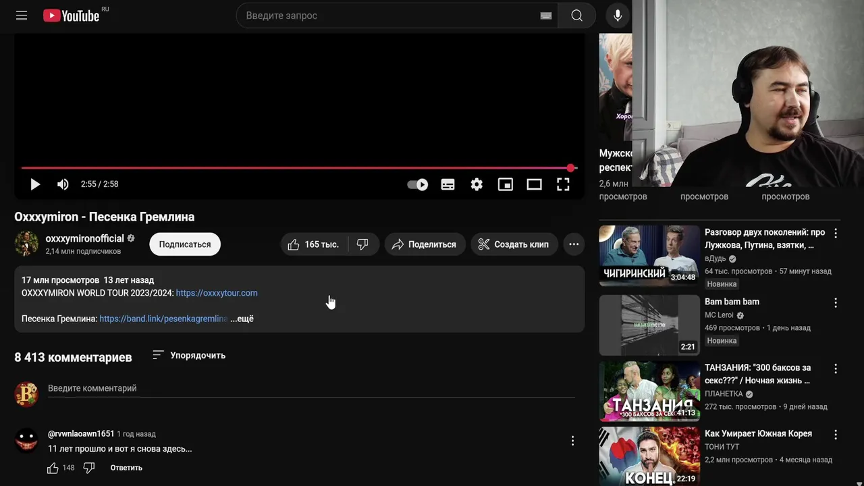The image size is (864, 486).
Task: Open MC Leroi channel name
Action: [719, 315]
